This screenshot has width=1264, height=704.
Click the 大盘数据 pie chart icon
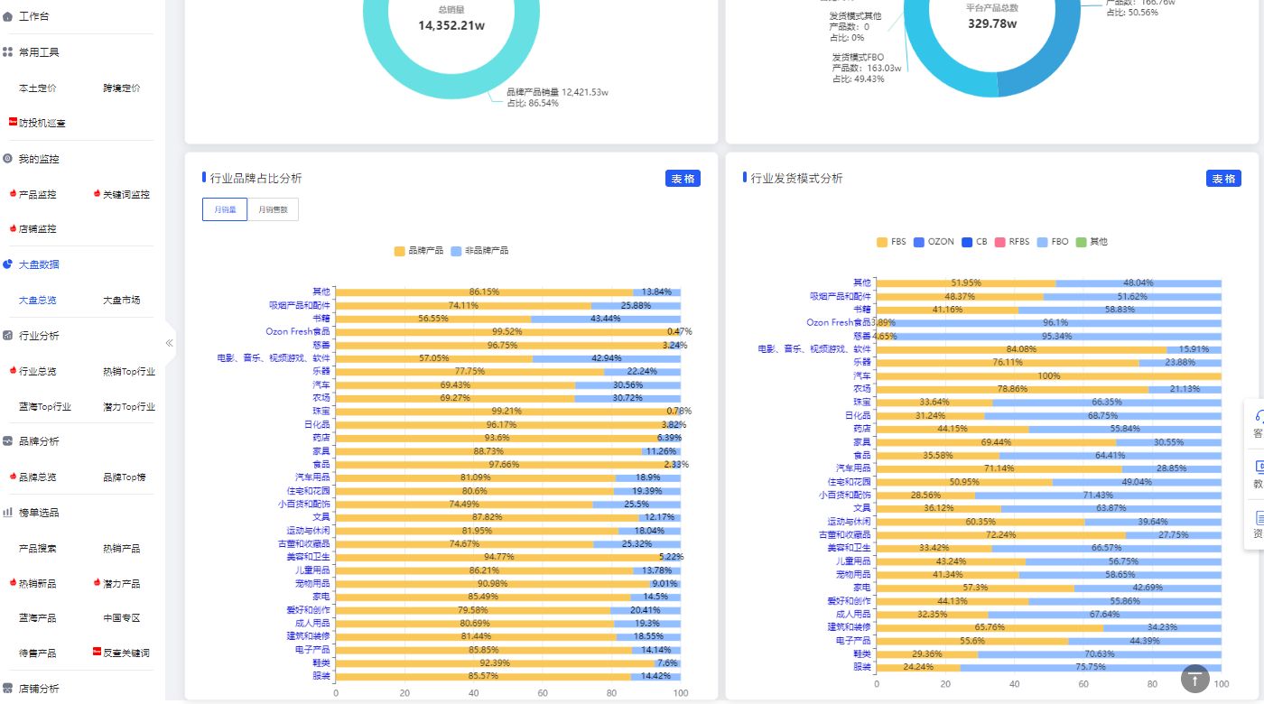8,264
